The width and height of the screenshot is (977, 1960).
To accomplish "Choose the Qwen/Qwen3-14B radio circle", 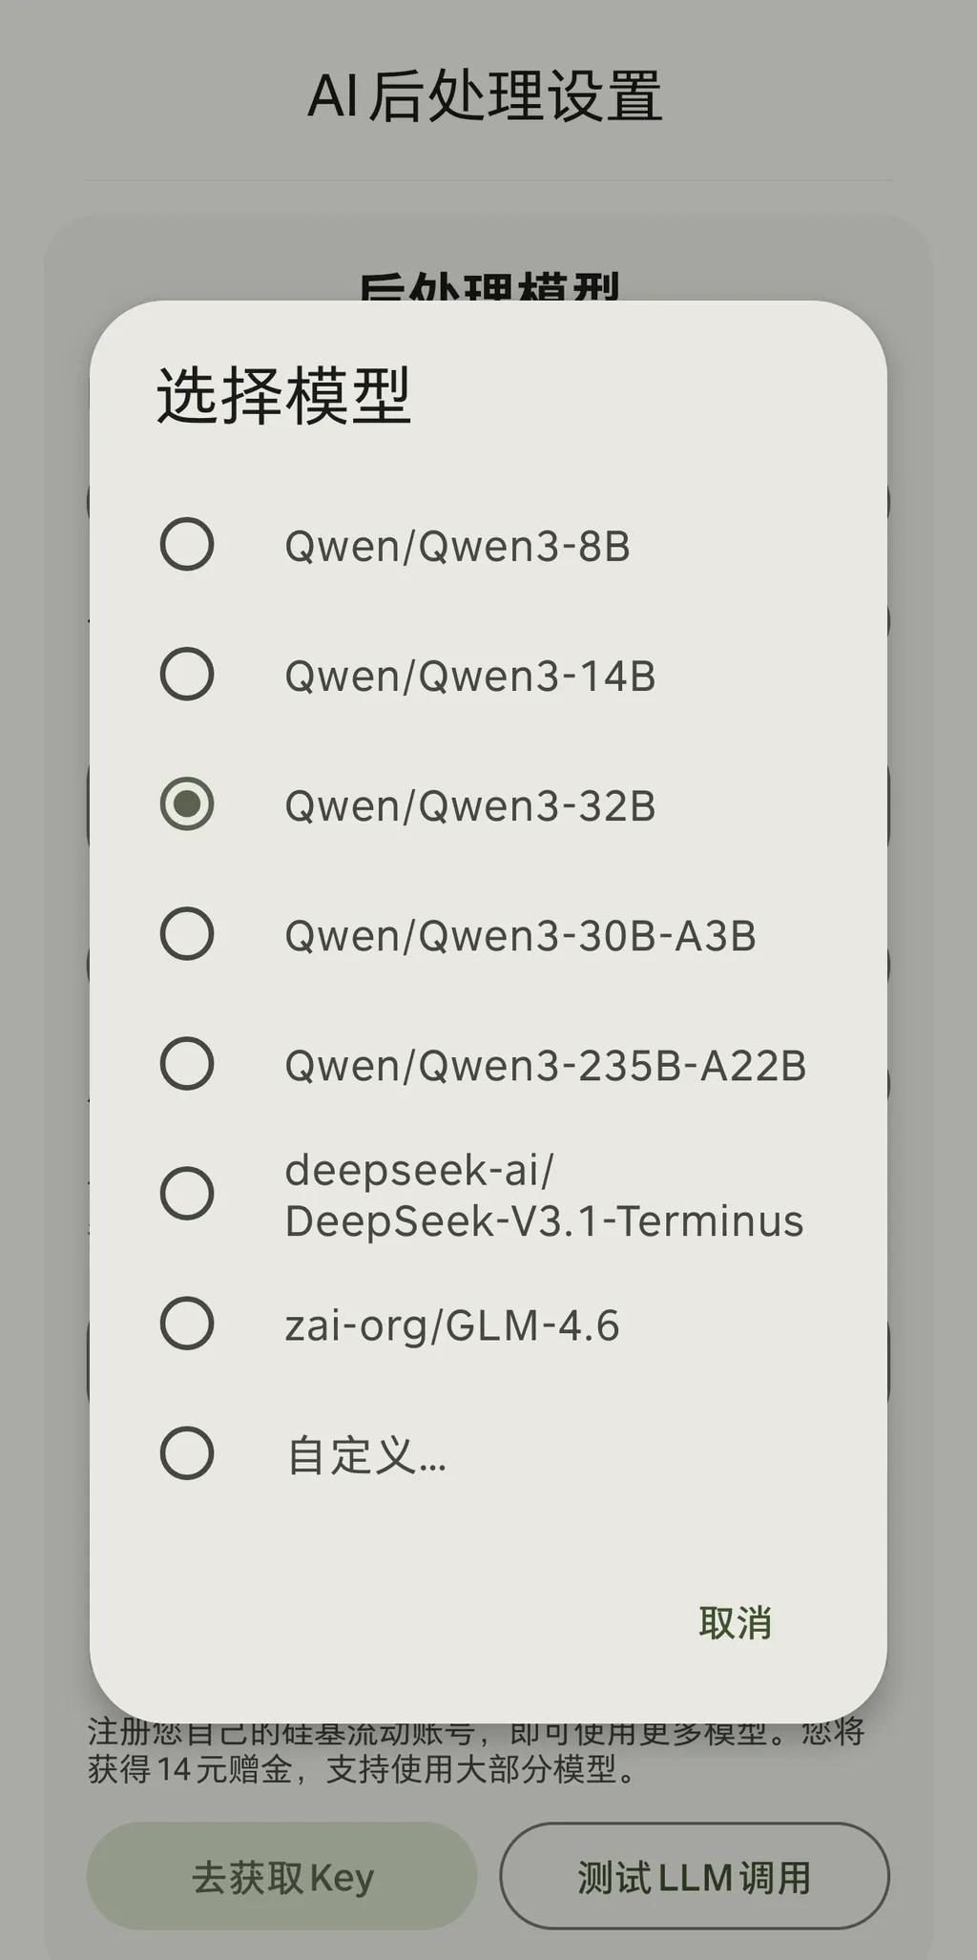I will tap(187, 675).
